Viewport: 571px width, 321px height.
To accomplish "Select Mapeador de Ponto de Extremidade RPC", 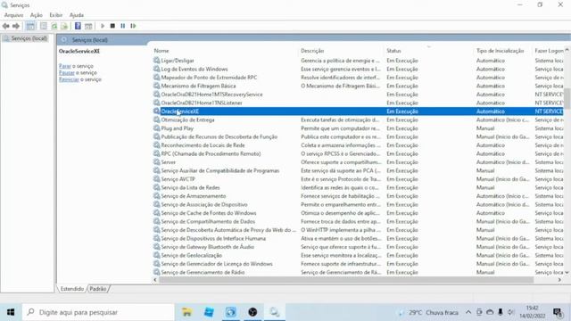I will pyautogui.click(x=358, y=78).
